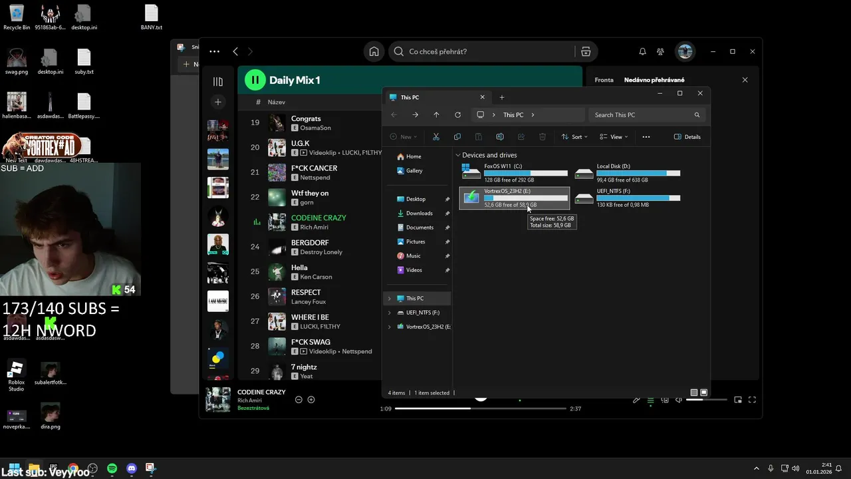
Task: Expand This PC in navigation tree
Action: pyautogui.click(x=390, y=298)
